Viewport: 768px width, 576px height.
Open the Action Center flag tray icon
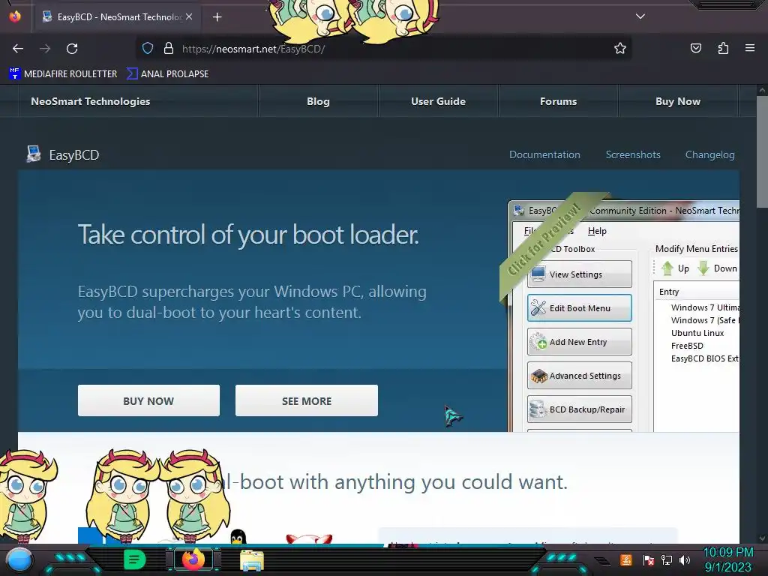(649, 560)
